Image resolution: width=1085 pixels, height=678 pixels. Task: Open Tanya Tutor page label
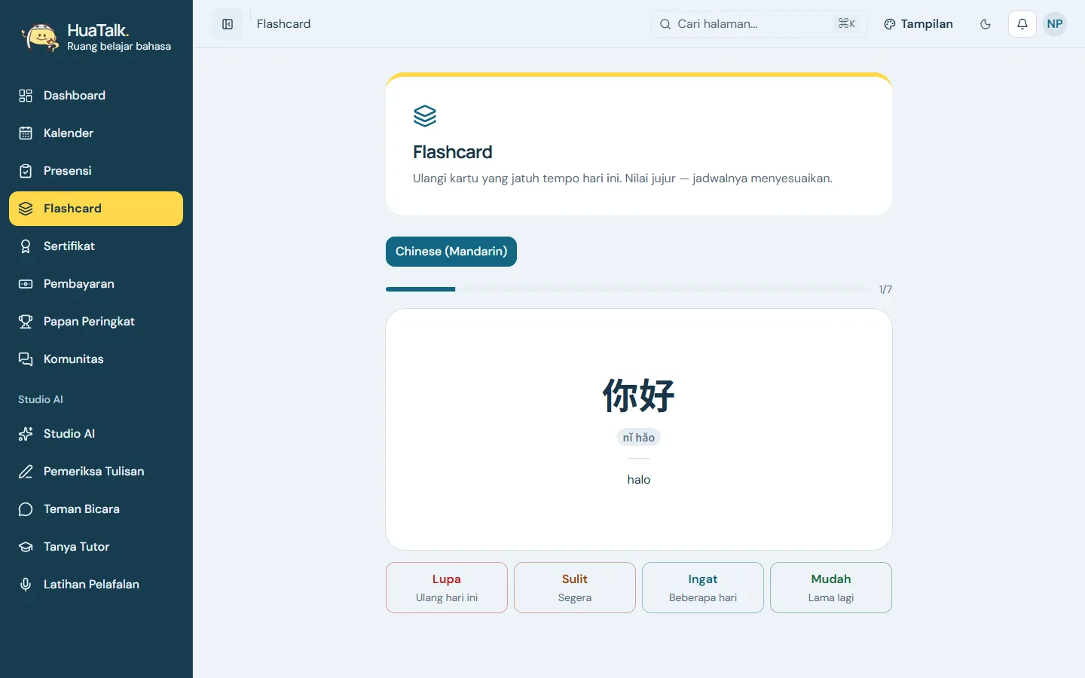(77, 547)
